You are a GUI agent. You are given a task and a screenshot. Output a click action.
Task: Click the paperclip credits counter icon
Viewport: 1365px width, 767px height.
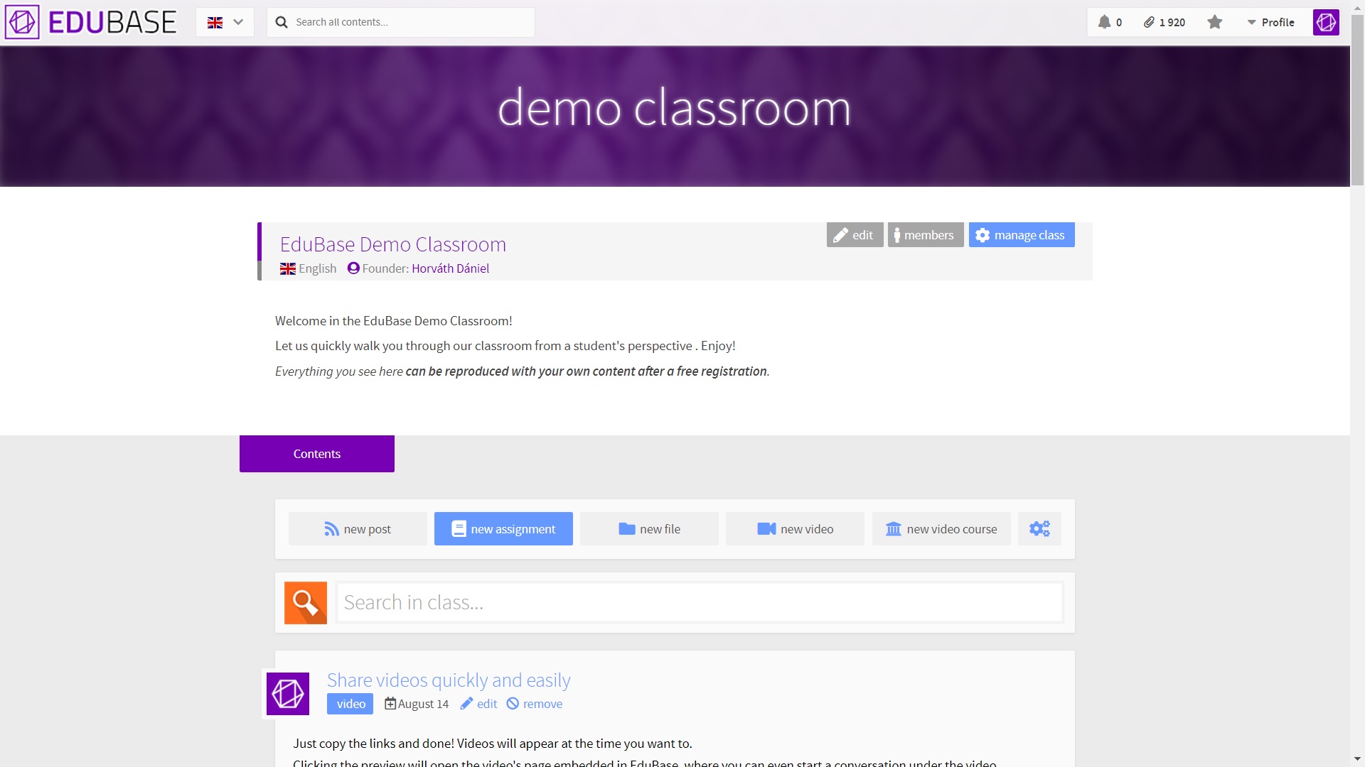click(x=1150, y=22)
